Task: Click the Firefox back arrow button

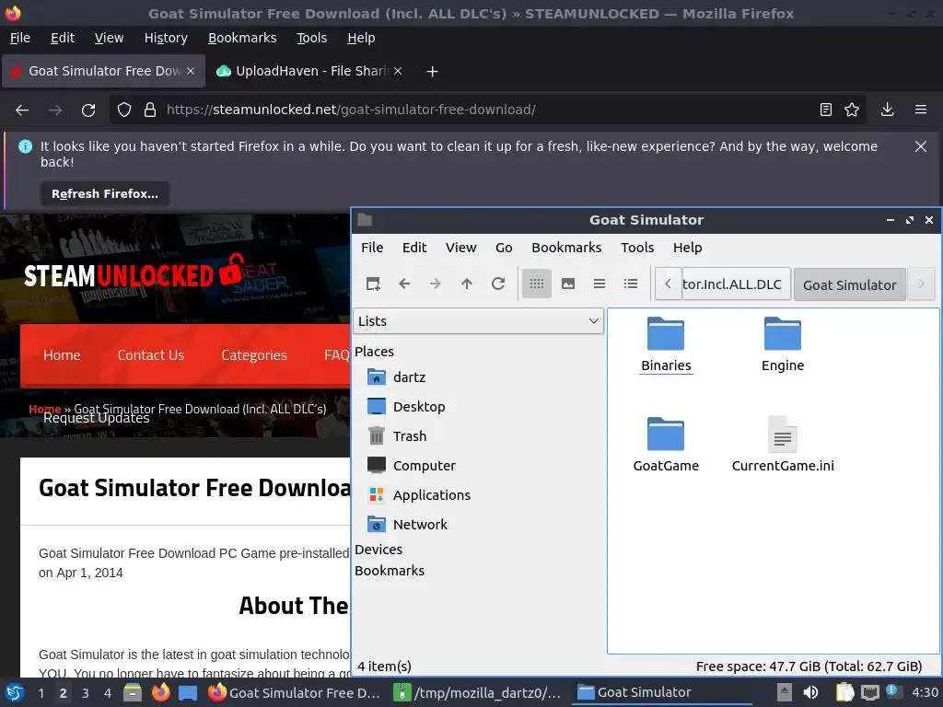Action: (x=22, y=110)
